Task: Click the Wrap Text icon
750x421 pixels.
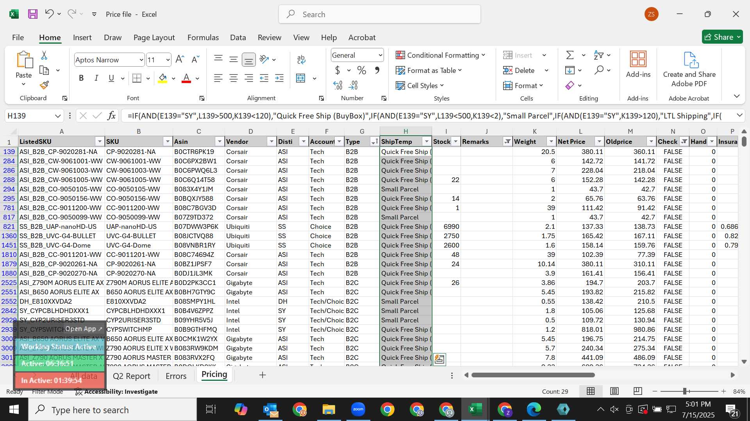Action: click(301, 59)
